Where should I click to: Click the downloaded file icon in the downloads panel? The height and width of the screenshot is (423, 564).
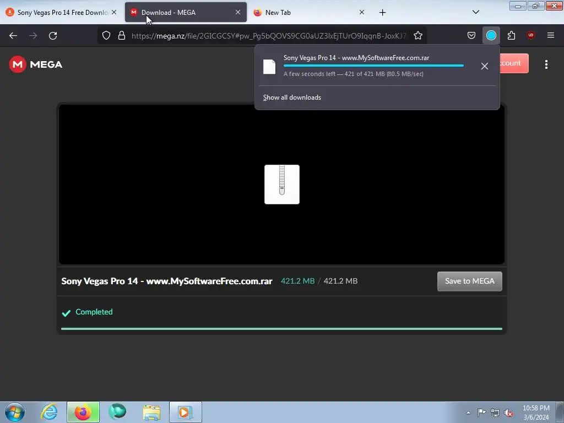[x=269, y=67]
